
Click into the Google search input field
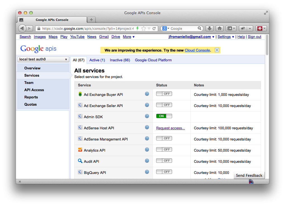click(x=183, y=28)
